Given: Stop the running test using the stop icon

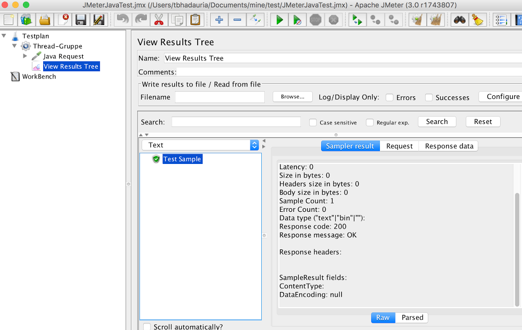Looking at the screenshot, I should [315, 20].
